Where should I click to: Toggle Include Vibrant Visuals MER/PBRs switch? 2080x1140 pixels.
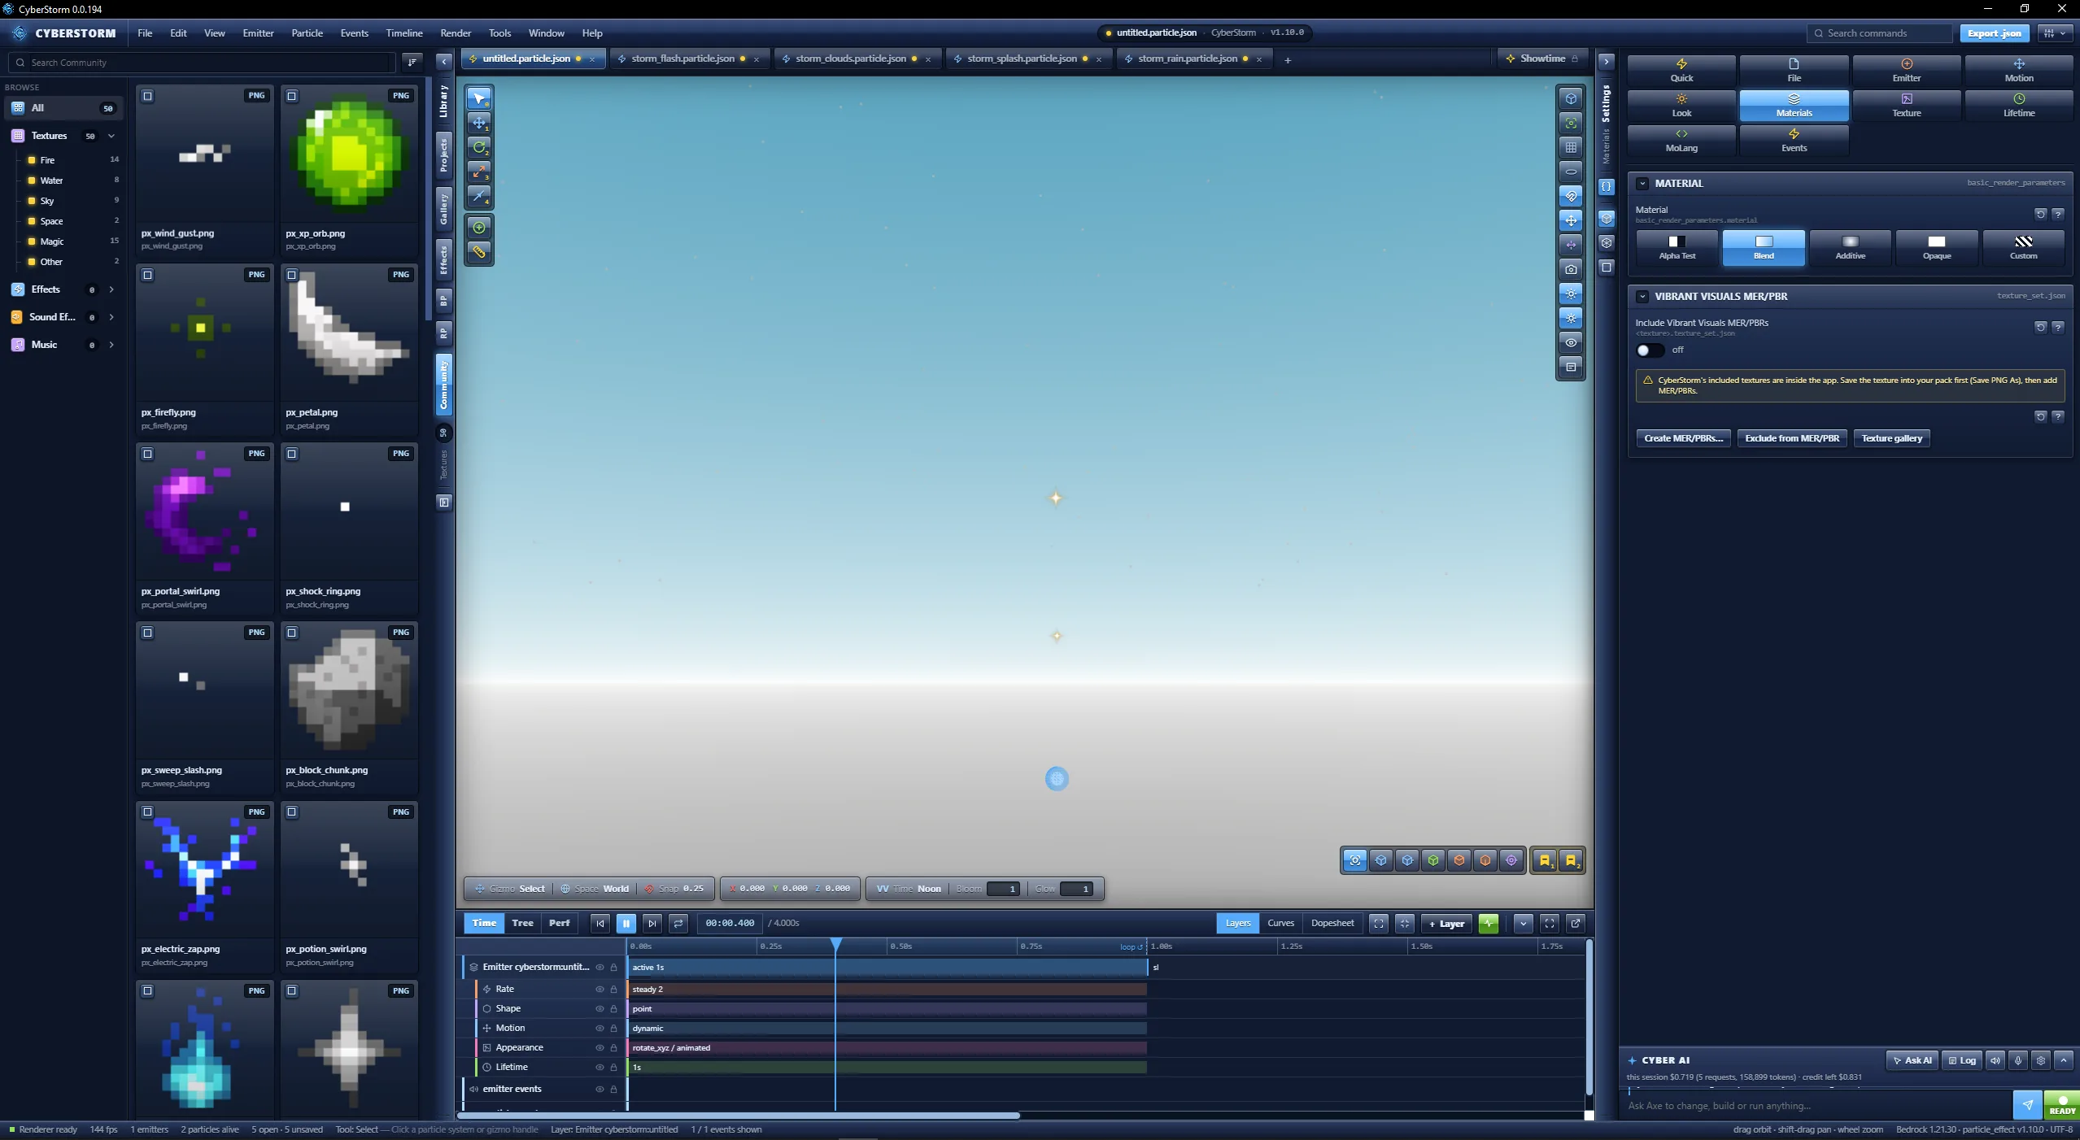pos(1650,350)
